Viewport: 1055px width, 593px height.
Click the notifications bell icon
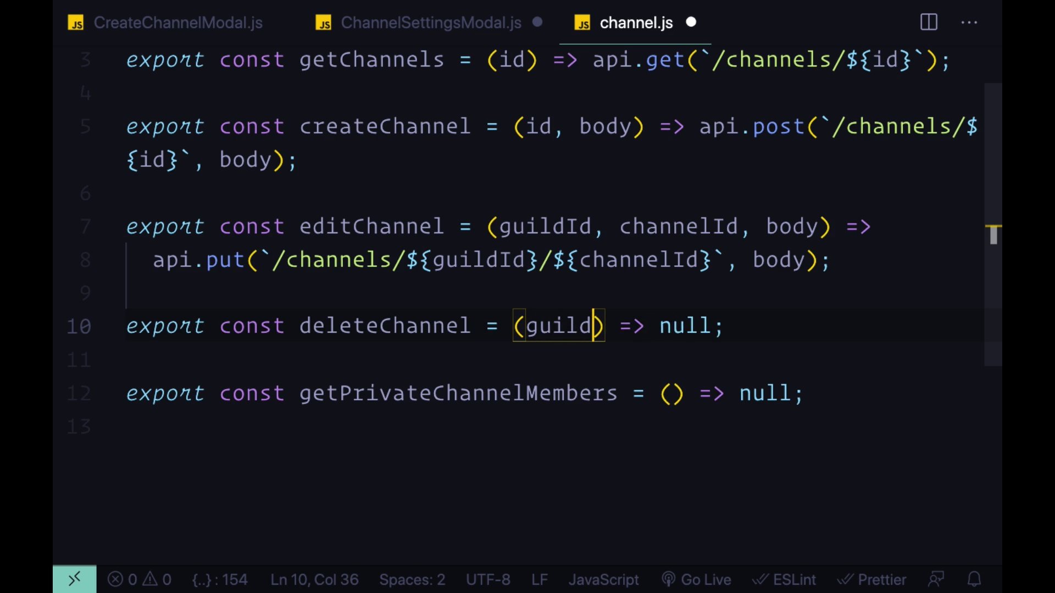point(974,579)
